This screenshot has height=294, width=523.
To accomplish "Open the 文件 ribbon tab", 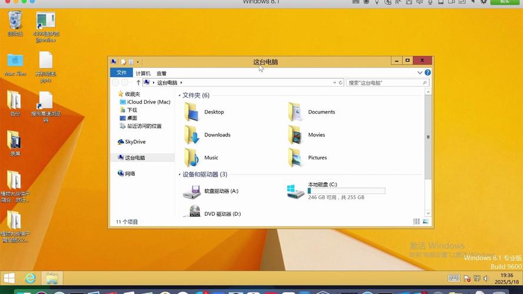I will point(121,73).
